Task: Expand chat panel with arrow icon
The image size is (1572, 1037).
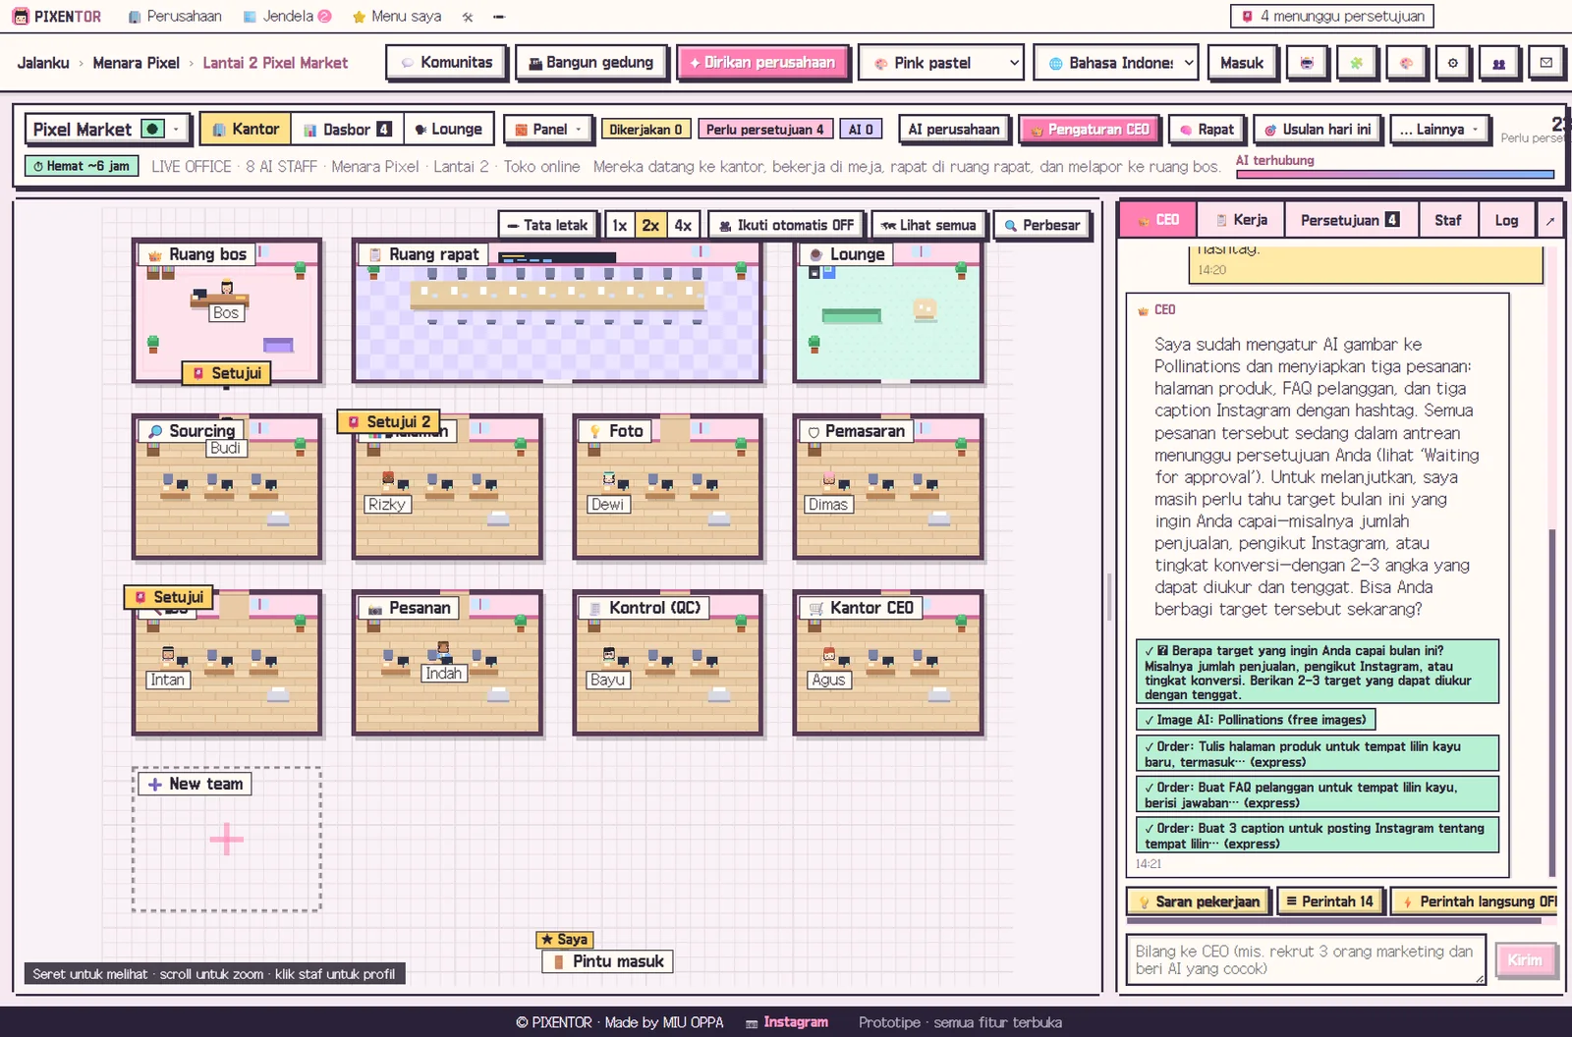Action: click(x=1550, y=221)
